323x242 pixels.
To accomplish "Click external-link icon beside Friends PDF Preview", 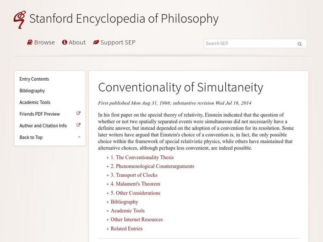I will pos(78,113).
